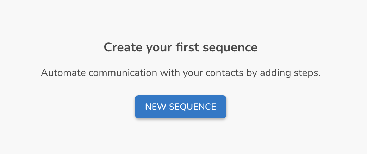Click the "SEQUENCE" text on the blue button
This screenshot has height=154, width=367.
point(192,107)
